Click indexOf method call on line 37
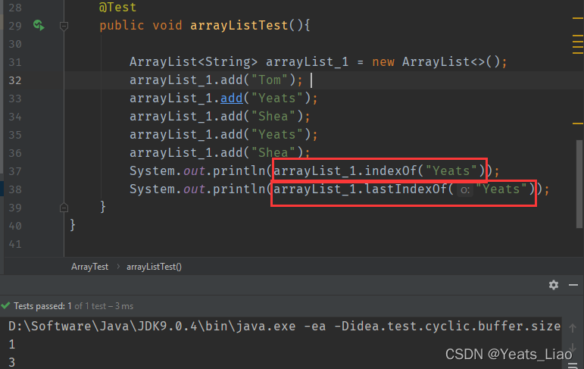 pos(390,170)
